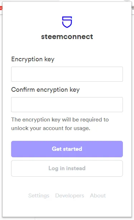Focus the Confirm encryption key field

click(x=67, y=105)
